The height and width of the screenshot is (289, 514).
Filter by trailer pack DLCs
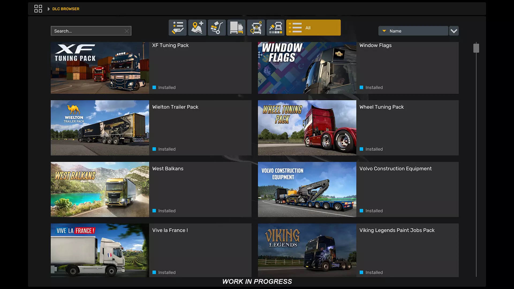pyautogui.click(x=236, y=28)
